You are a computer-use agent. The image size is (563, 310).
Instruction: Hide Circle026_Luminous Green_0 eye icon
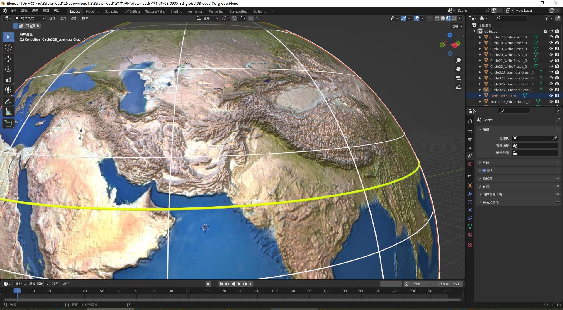tap(551, 90)
